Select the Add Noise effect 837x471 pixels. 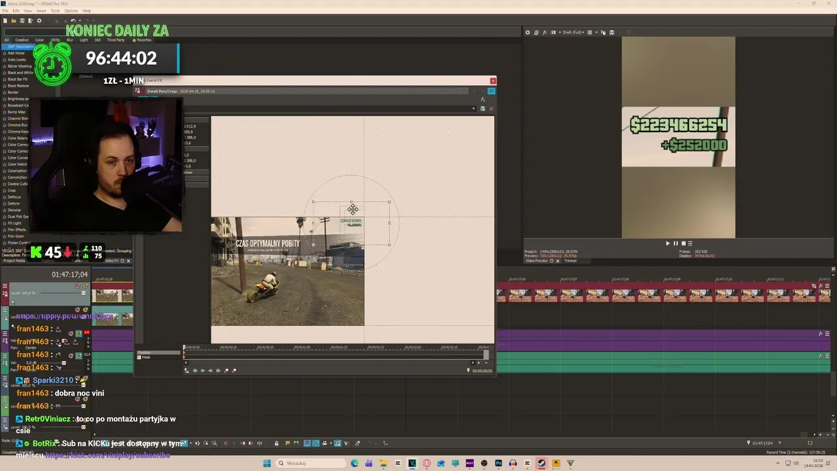(x=16, y=53)
